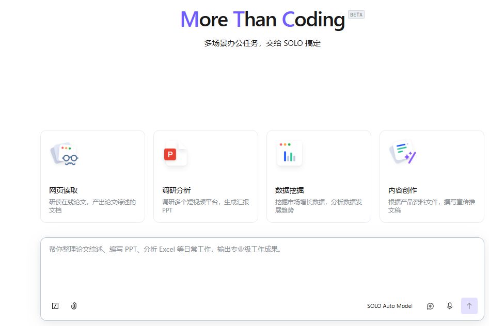Click the text 调研多个短视频平台，生成汇报 PPT
The image size is (489, 326).
[x=206, y=206]
